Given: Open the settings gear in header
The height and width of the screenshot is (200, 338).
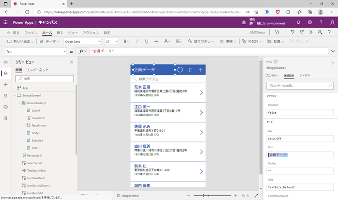Looking at the screenshot, I should 310,22.
